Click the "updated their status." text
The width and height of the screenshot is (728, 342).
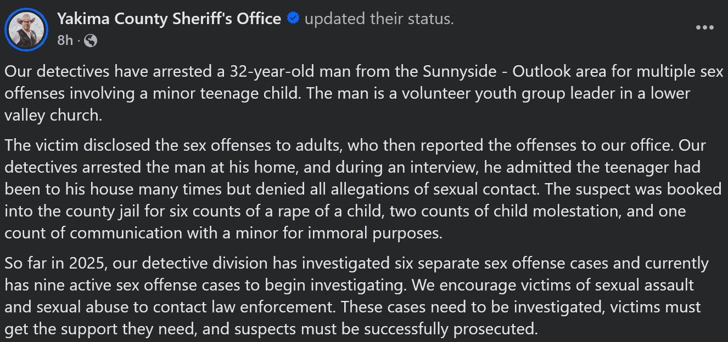point(379,19)
